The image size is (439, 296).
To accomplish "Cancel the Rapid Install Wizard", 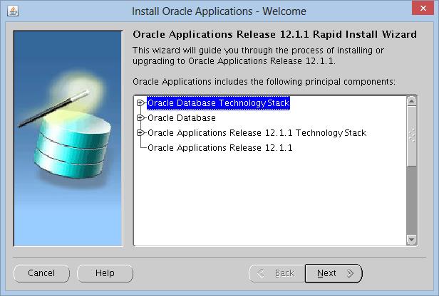I will pyautogui.click(x=41, y=273).
